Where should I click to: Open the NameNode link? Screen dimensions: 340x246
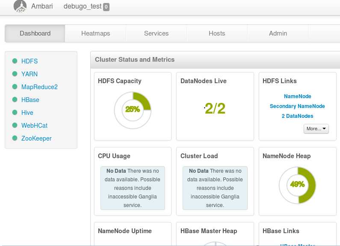click(297, 96)
